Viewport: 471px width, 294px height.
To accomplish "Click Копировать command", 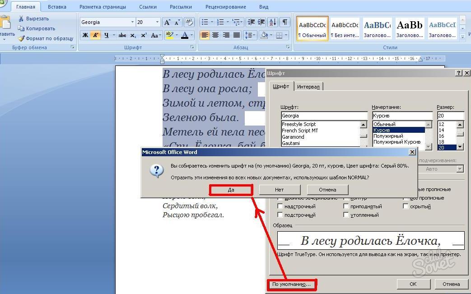I will (36, 28).
